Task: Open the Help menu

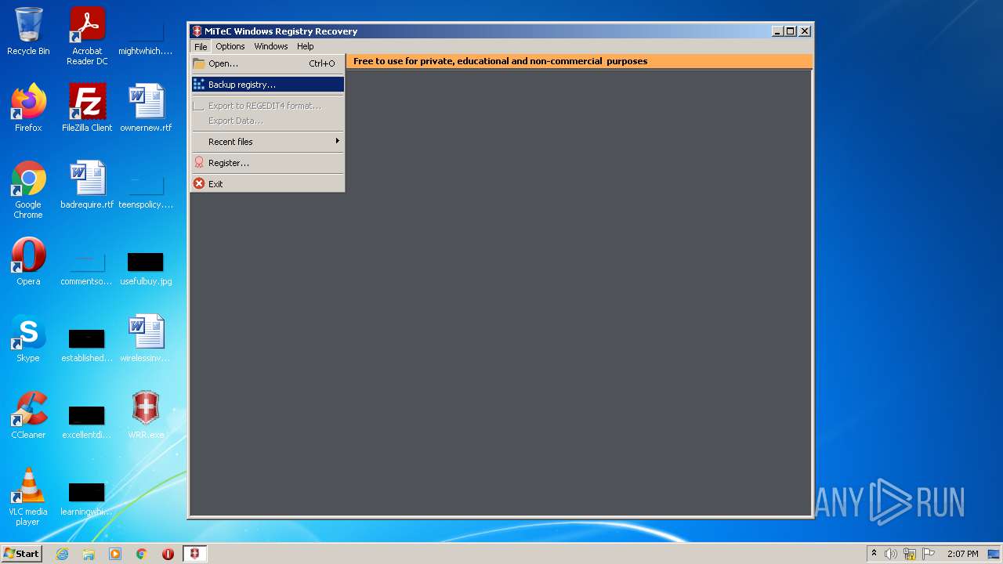Action: (x=306, y=46)
